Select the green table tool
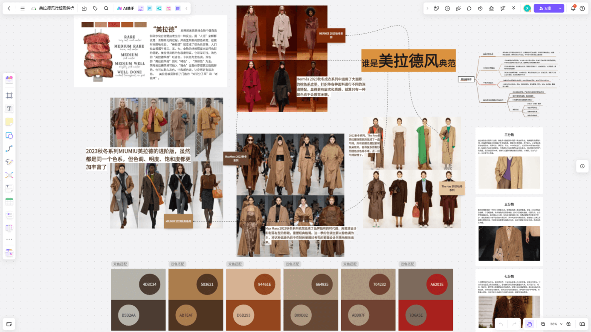591x332 pixels. tap(9, 202)
